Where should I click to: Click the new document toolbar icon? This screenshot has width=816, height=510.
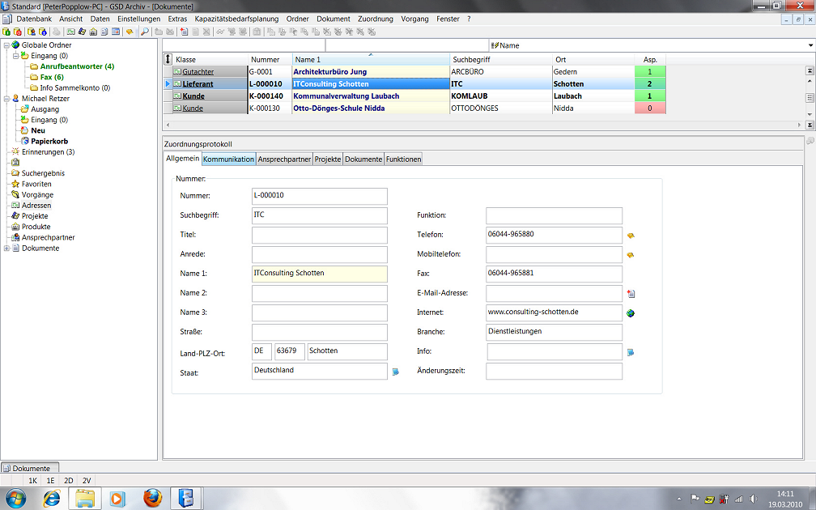click(x=185, y=32)
